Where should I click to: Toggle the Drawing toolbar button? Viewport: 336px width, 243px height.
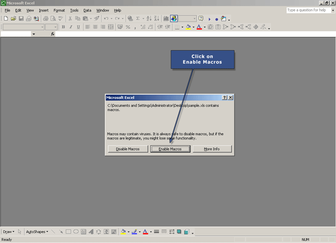pos(174,19)
